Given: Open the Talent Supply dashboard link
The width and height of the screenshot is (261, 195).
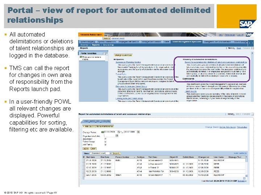Looking at the screenshot, I should click(191, 91).
